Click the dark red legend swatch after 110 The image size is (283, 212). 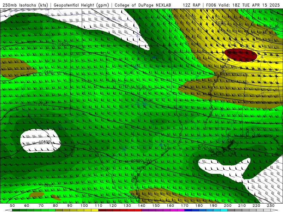[102, 210]
